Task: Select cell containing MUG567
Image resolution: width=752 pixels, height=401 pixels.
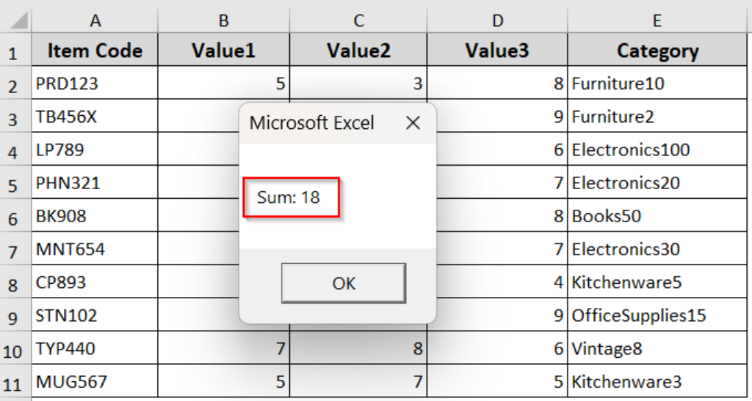Action: [x=95, y=382]
